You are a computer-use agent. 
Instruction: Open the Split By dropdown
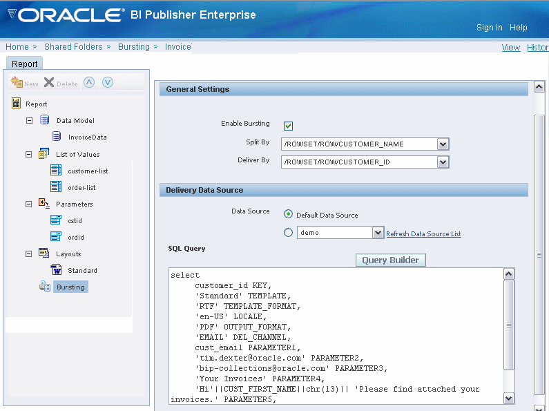[x=443, y=144]
